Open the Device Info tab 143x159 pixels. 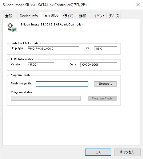pyautogui.click(x=29, y=16)
